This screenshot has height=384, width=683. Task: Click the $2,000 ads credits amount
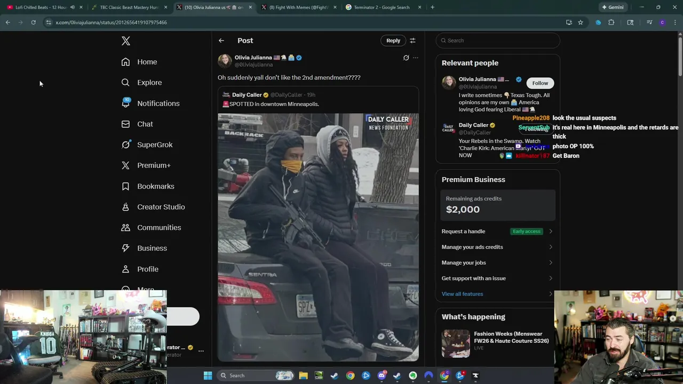coord(463,210)
